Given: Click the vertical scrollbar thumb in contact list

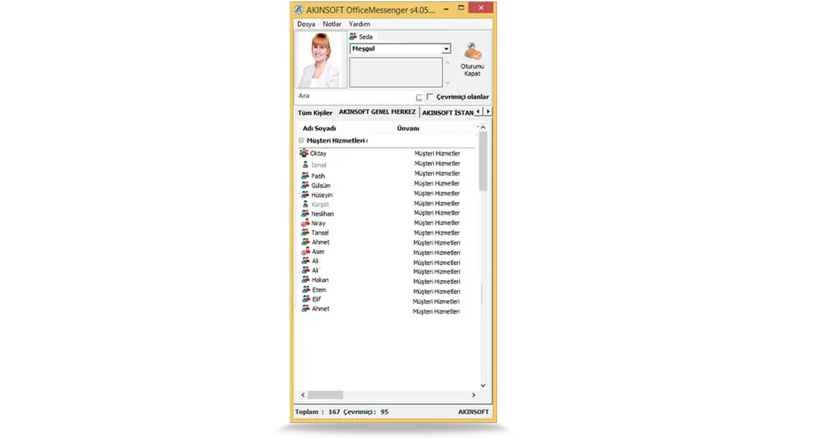Looking at the screenshot, I should tap(483, 161).
